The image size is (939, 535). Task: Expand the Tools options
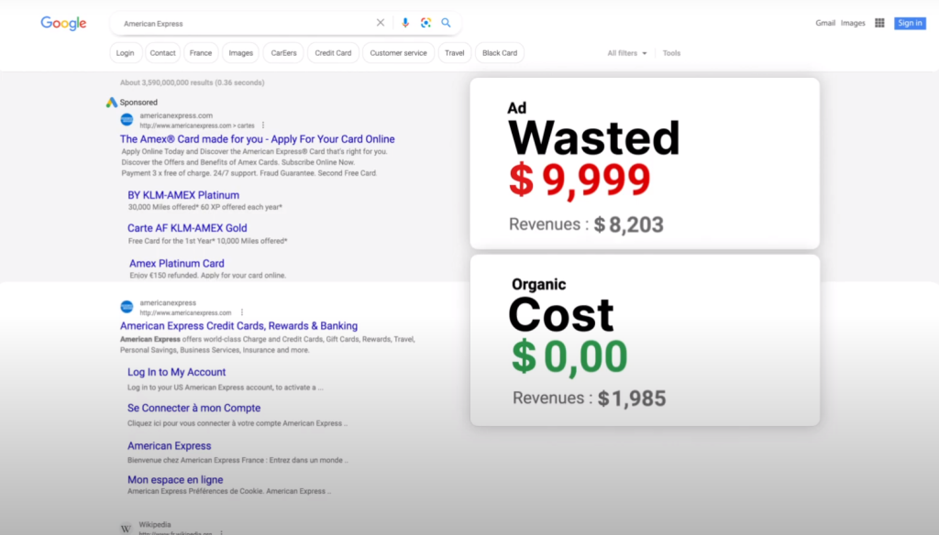click(x=670, y=53)
